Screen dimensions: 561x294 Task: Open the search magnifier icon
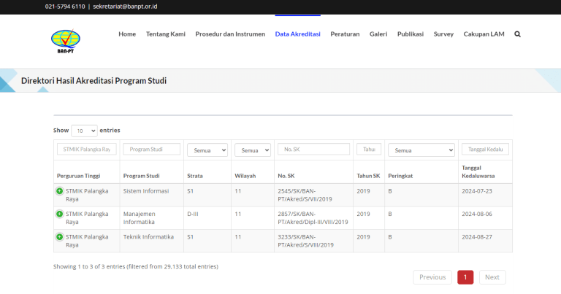[x=517, y=34]
